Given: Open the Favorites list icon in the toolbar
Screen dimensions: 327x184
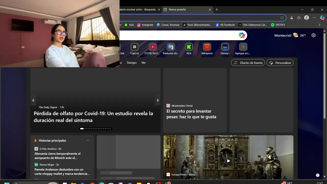Looking at the screenshot, I should click(299, 18).
